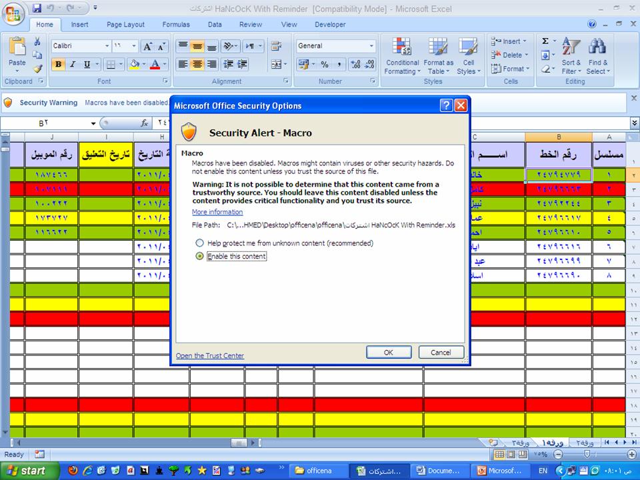The width and height of the screenshot is (640, 480).
Task: Open Sort & Filter dropdown
Action: point(571,56)
